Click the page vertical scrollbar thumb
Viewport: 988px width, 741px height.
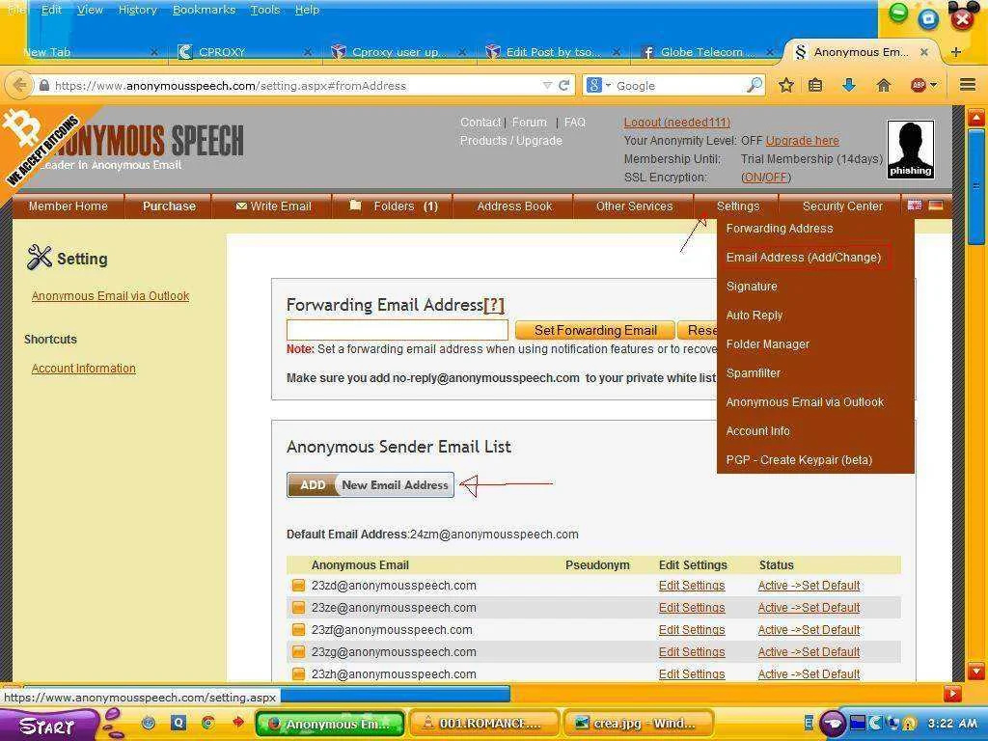pos(975,186)
